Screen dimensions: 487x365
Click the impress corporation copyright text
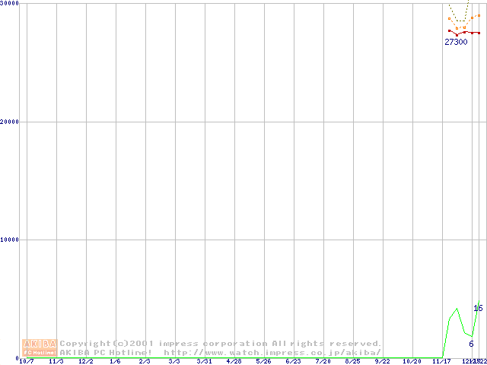pos(221,344)
